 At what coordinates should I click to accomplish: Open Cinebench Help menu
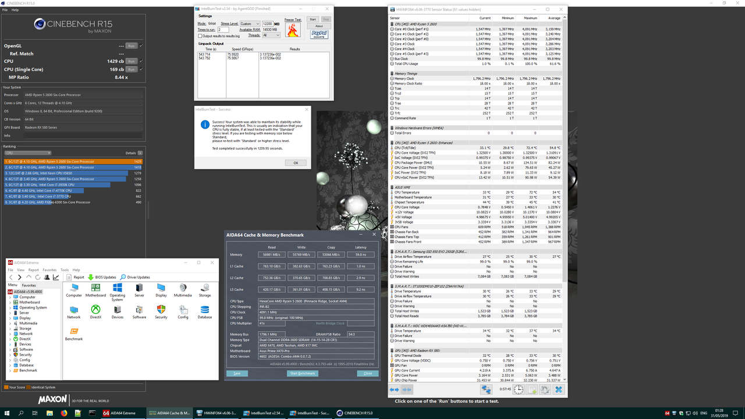coord(15,10)
